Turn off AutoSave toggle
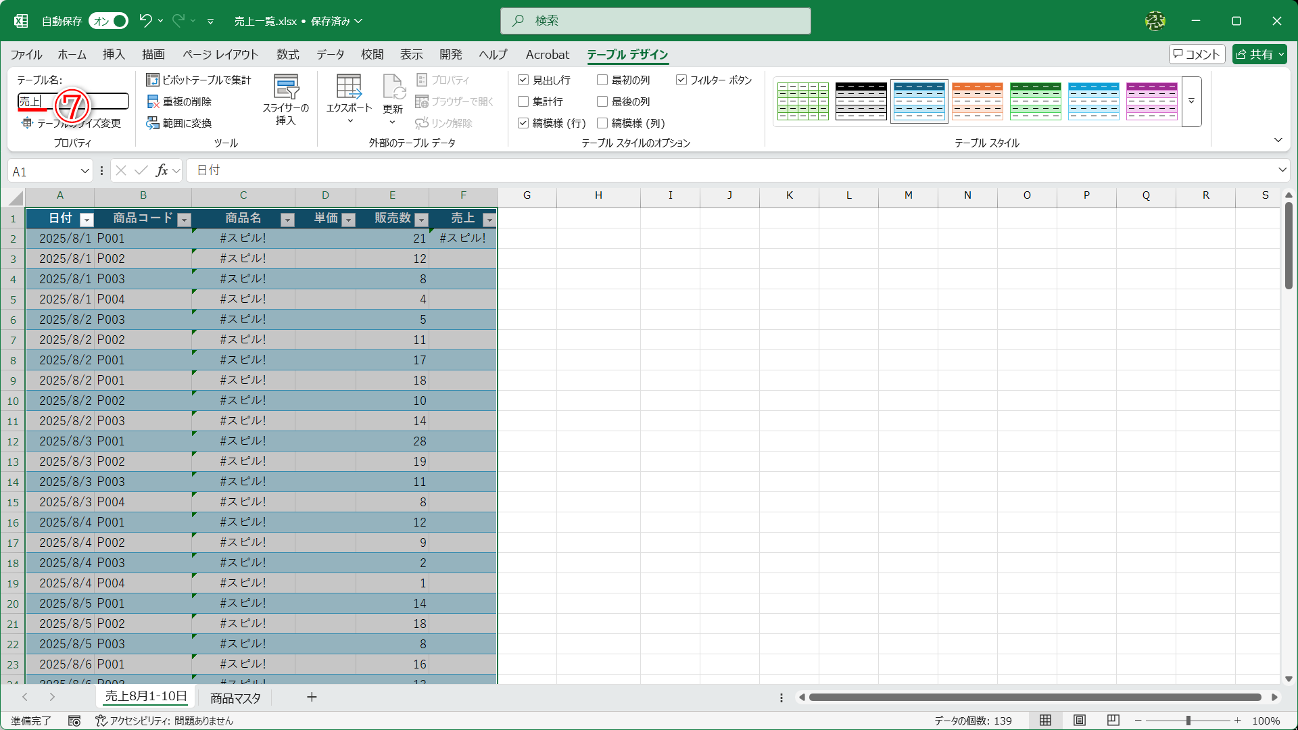 110,21
